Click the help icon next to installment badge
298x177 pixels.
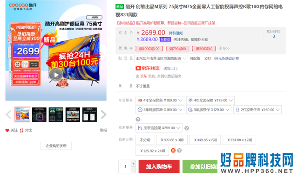[x=179, y=151]
